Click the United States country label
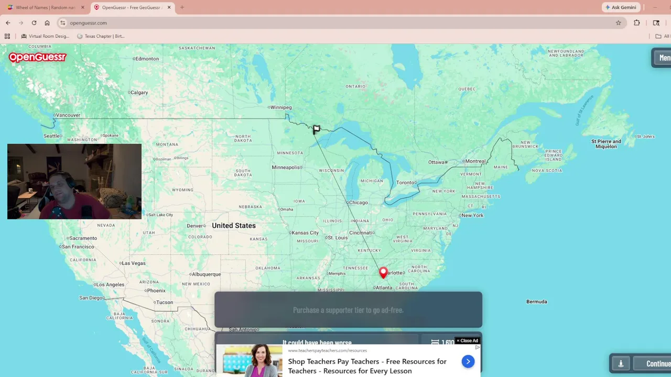The image size is (671, 377). click(x=234, y=226)
